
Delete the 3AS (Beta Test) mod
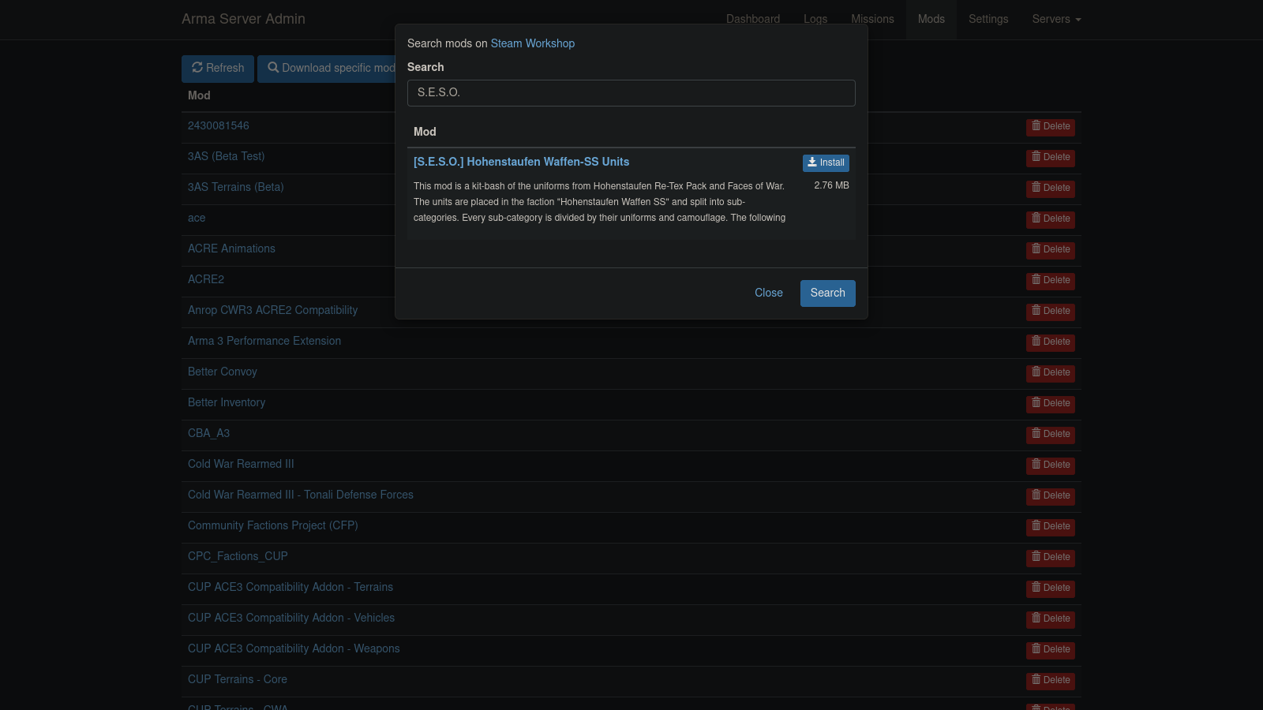pos(1051,158)
